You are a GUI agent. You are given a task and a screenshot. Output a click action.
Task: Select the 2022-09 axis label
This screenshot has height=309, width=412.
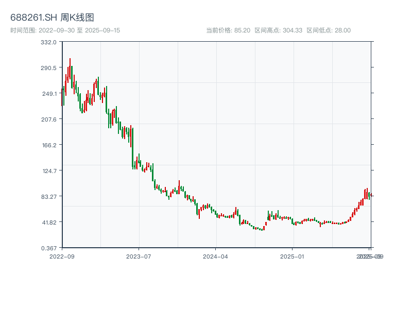pyautogui.click(x=61, y=255)
